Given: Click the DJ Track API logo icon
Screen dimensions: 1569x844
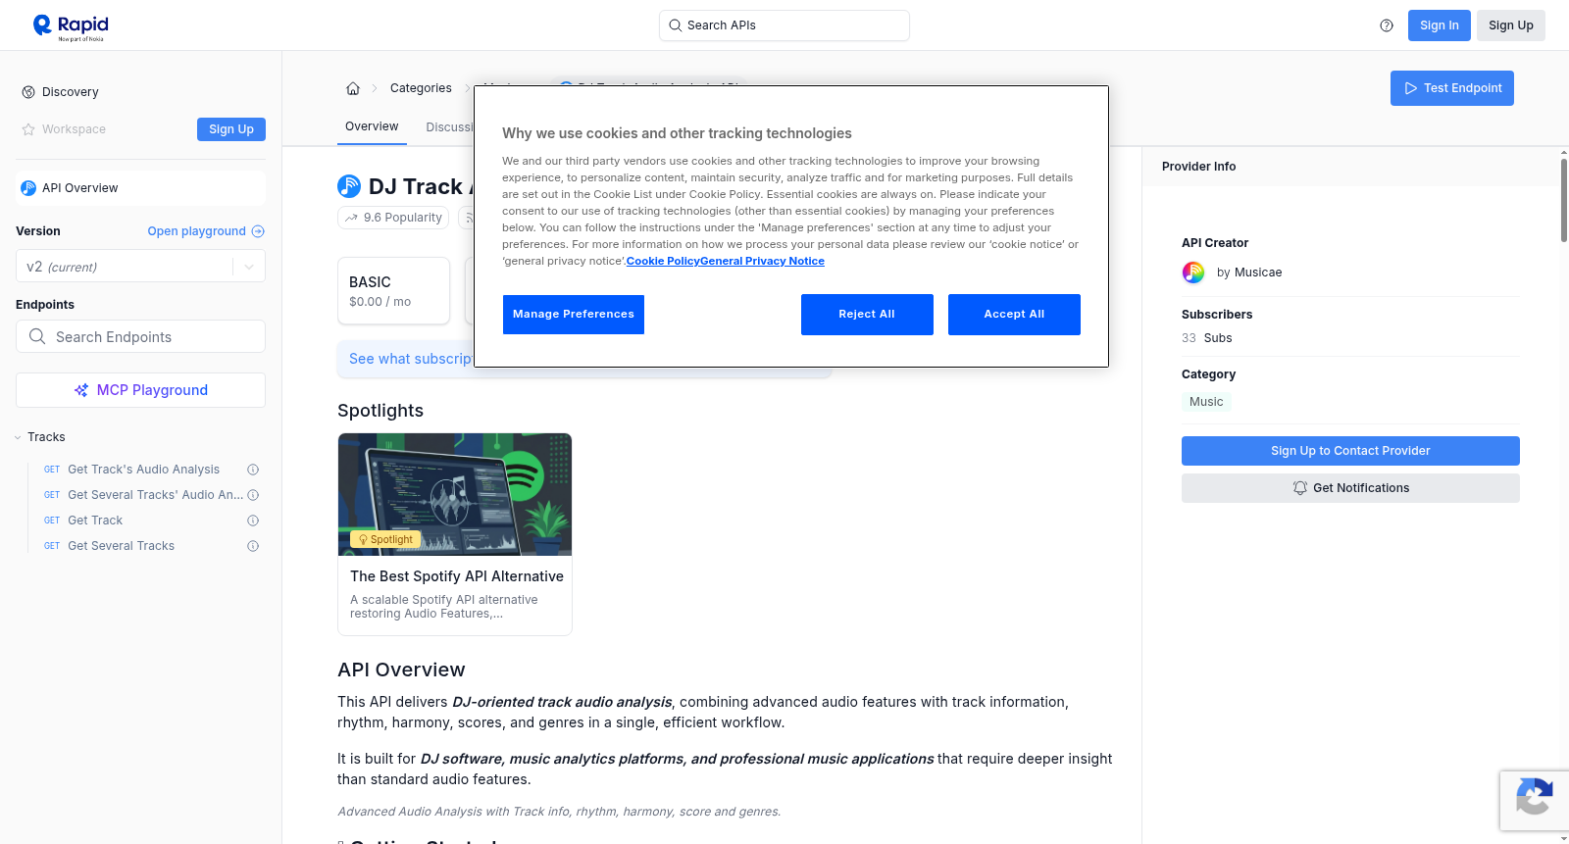Looking at the screenshot, I should 349,186.
